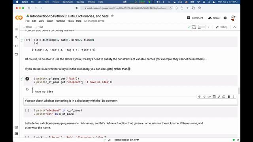Viewport: 253px width, 142px height.
Task: Click the dict(dog=4, cat=4...) code line
Action: point(65,40)
